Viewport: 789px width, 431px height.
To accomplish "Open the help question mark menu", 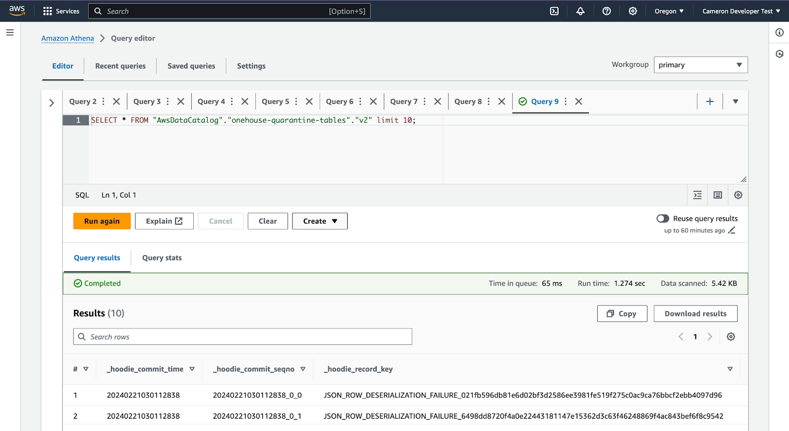I will pos(607,11).
